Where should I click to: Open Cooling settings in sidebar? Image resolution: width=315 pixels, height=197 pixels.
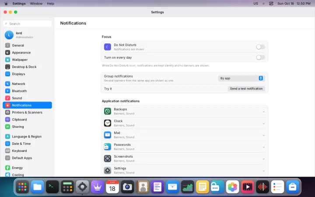(x=27, y=175)
